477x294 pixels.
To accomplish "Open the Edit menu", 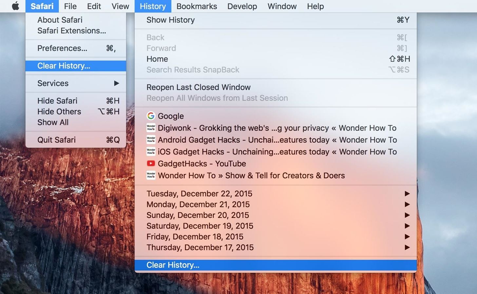I will 94,6.
